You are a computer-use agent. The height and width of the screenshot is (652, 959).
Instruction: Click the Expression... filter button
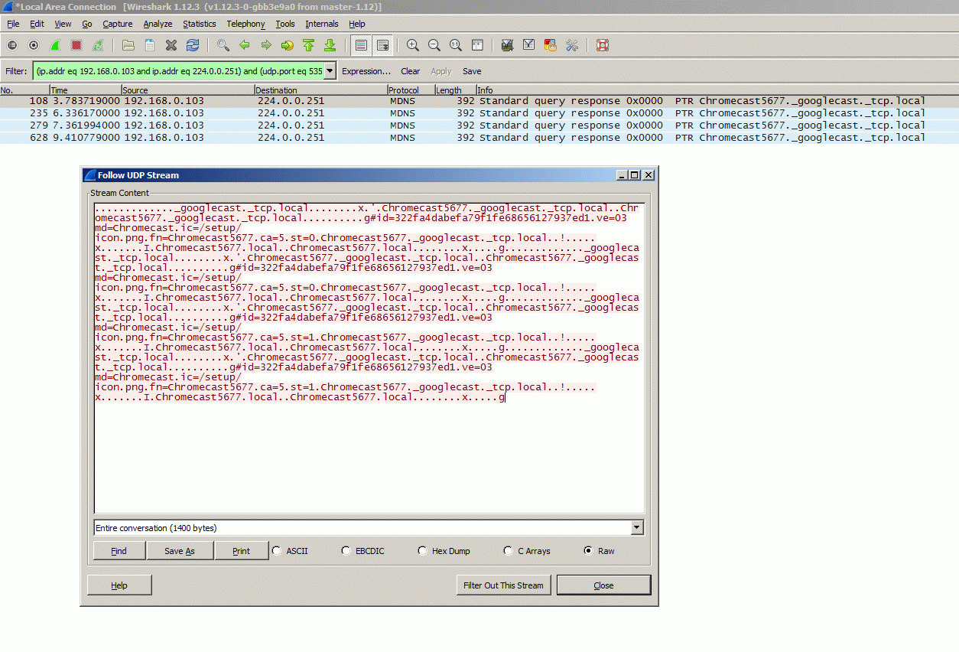click(366, 71)
